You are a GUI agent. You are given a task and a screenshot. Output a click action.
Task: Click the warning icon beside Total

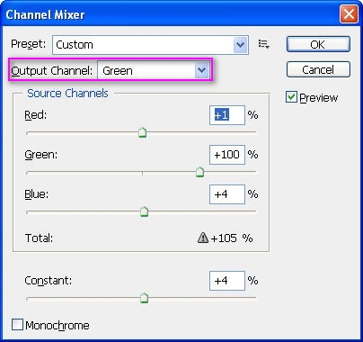[203, 238]
